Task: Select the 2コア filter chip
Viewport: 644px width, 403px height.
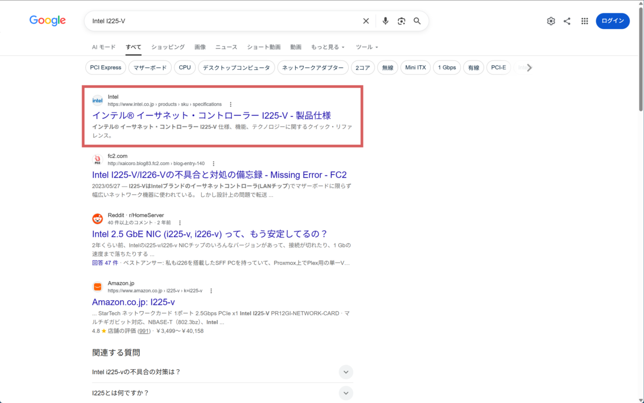Action: pos(363,68)
